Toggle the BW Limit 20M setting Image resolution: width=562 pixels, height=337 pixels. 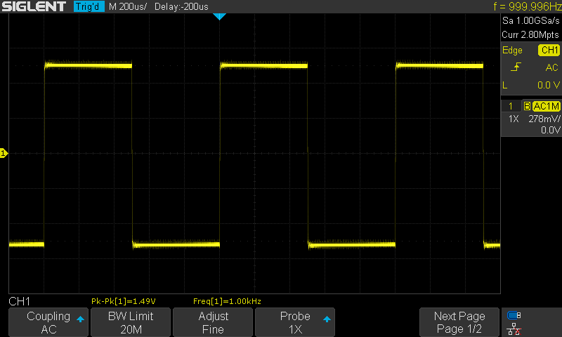point(131,322)
